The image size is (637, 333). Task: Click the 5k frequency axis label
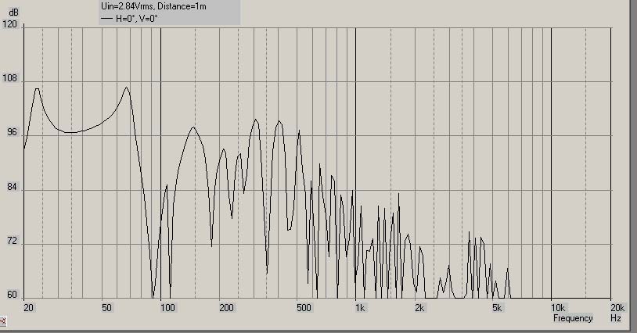tap(497, 308)
